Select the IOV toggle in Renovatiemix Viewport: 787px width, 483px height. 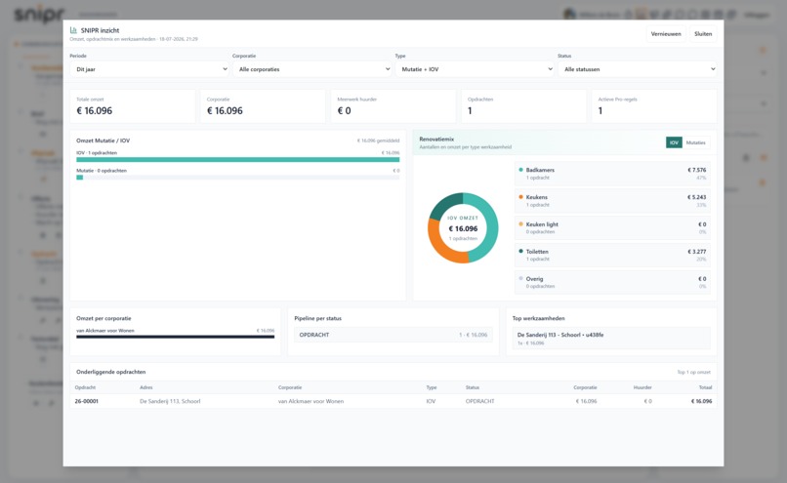(674, 142)
